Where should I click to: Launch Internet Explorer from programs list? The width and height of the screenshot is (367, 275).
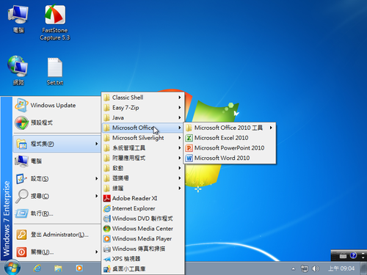pyautogui.click(x=142, y=208)
